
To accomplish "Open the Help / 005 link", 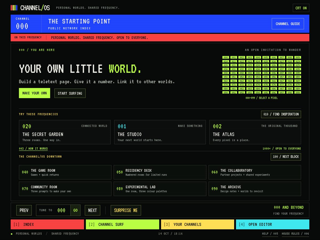I will point(270,234).
